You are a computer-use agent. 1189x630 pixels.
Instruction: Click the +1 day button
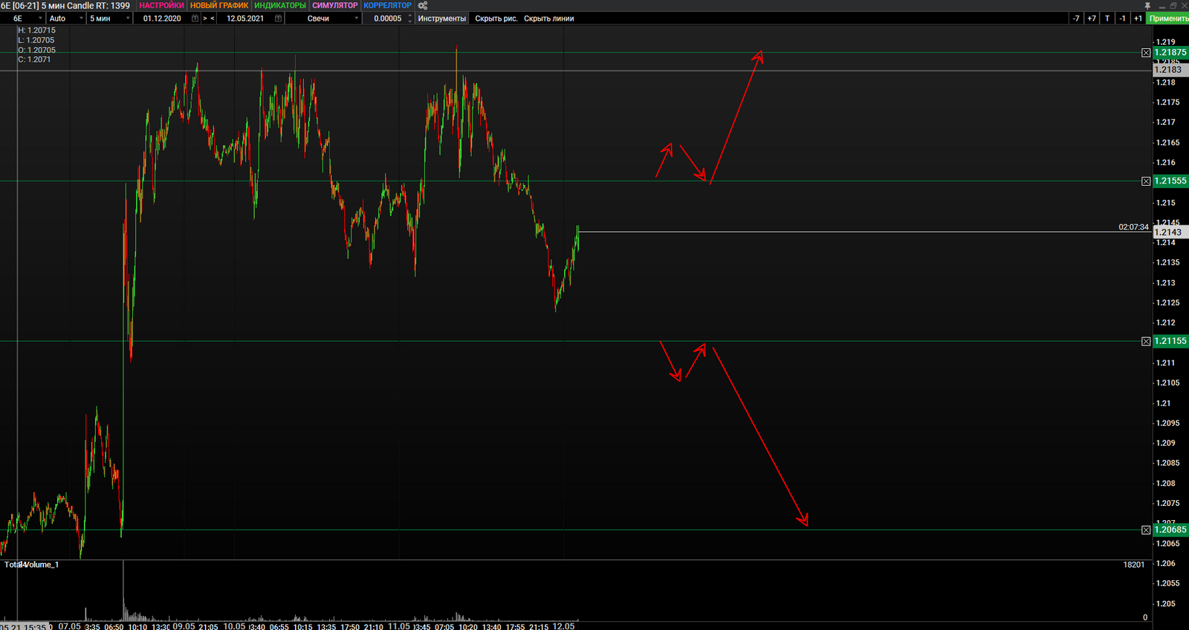(1138, 19)
